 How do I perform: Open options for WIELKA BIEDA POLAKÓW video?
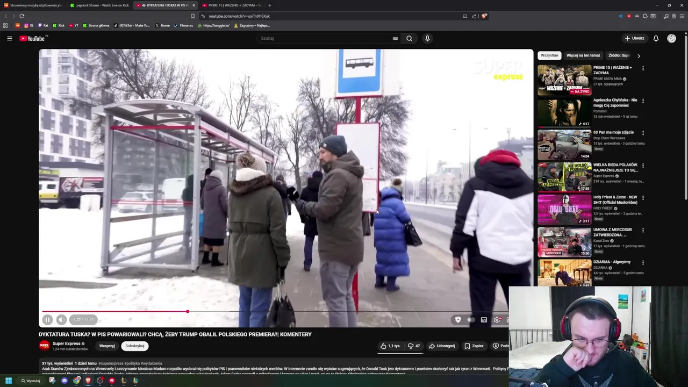click(x=643, y=166)
